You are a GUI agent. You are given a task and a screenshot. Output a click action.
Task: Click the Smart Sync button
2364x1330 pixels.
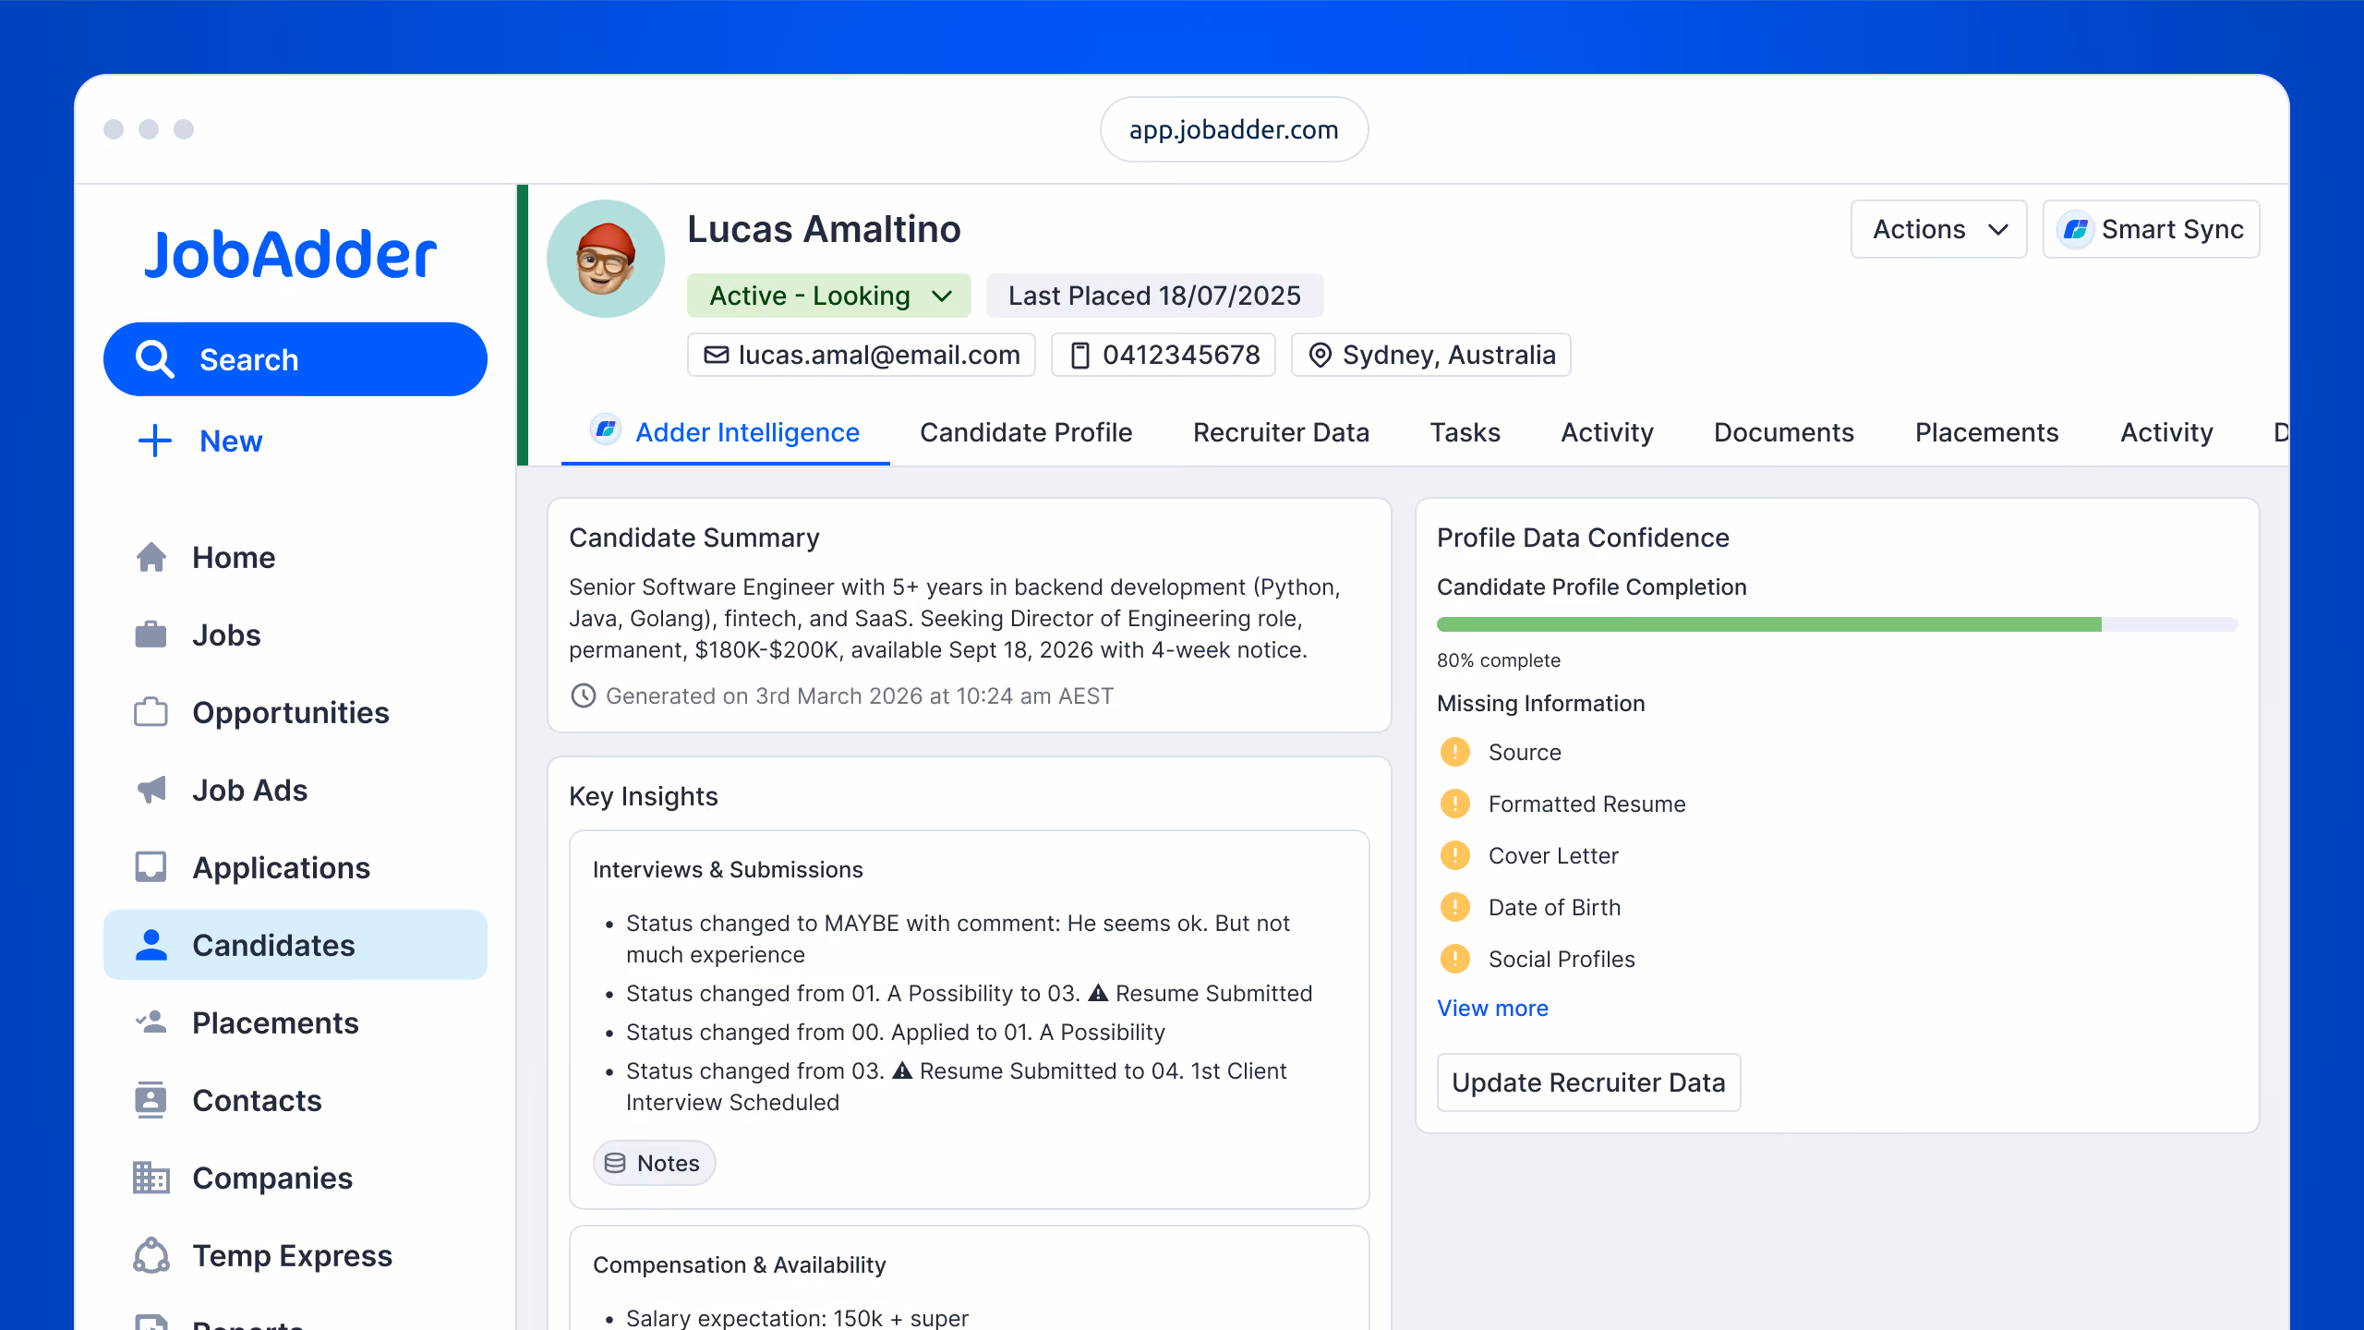(2152, 230)
